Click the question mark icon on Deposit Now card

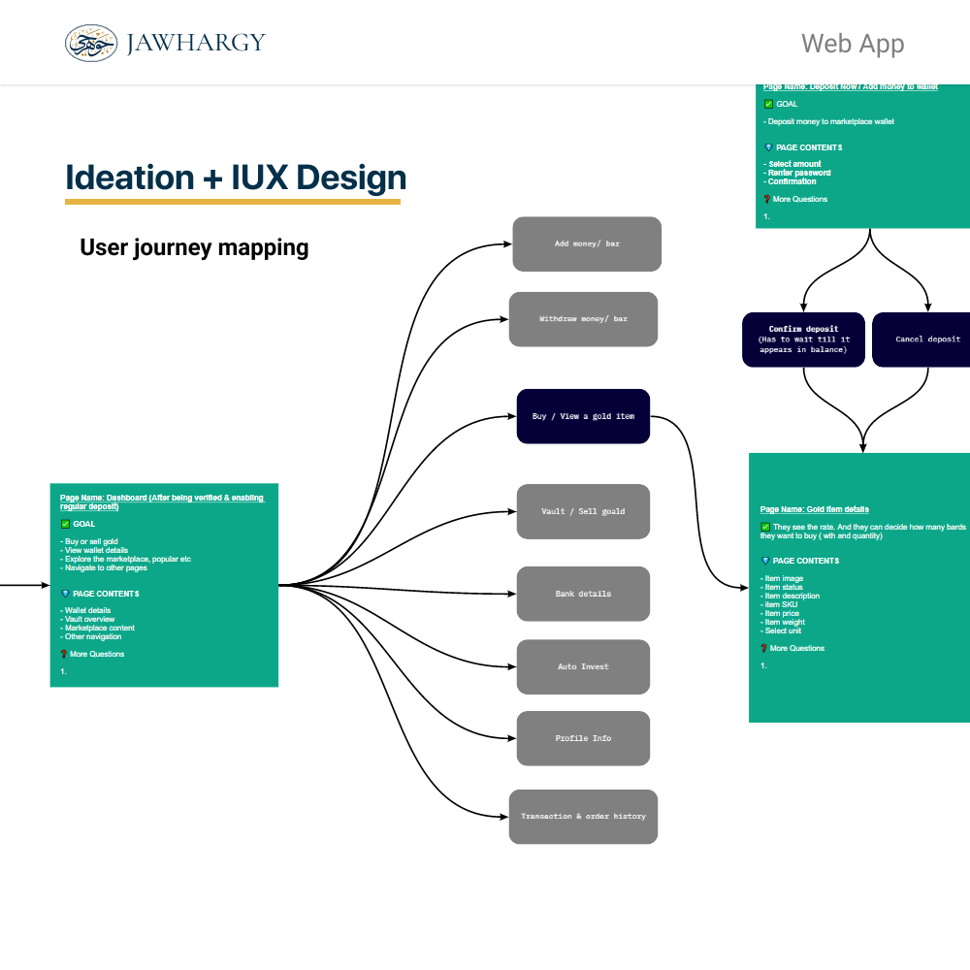tap(766, 199)
